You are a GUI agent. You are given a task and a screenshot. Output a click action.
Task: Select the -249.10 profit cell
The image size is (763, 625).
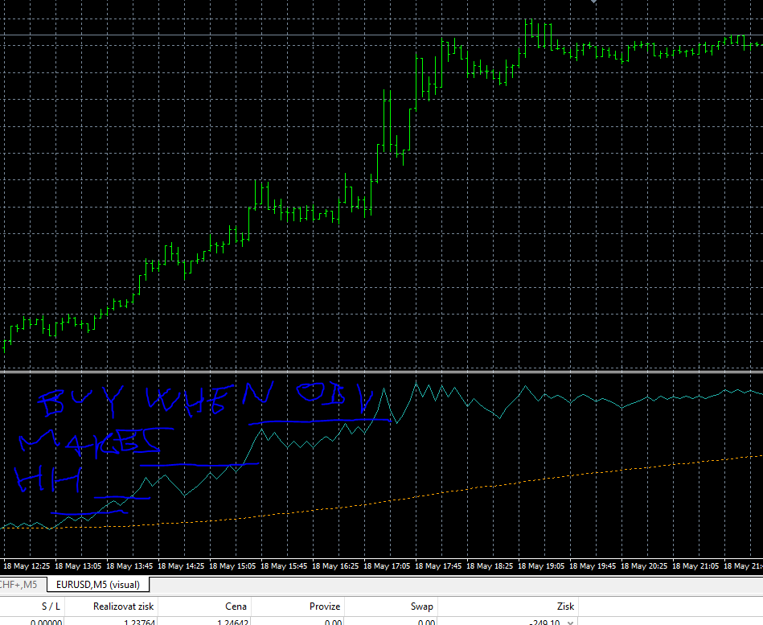click(x=544, y=622)
